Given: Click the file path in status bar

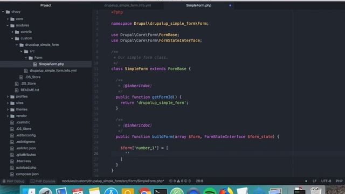Looking at the screenshot, I should tap(113, 181).
